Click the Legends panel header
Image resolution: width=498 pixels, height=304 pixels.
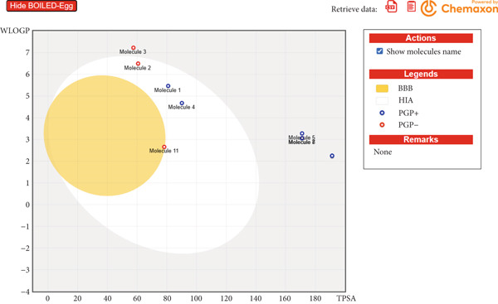[x=421, y=74]
